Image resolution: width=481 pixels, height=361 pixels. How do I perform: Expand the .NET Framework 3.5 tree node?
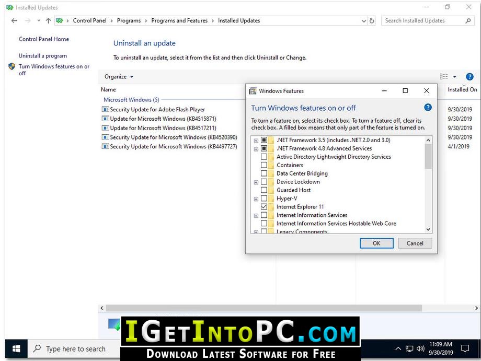[x=256, y=141]
